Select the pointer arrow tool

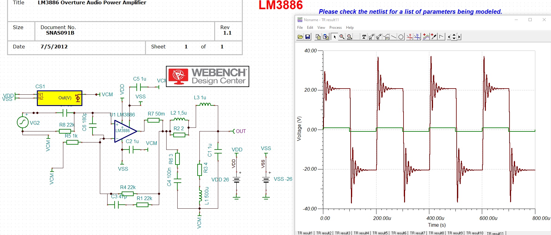point(334,37)
